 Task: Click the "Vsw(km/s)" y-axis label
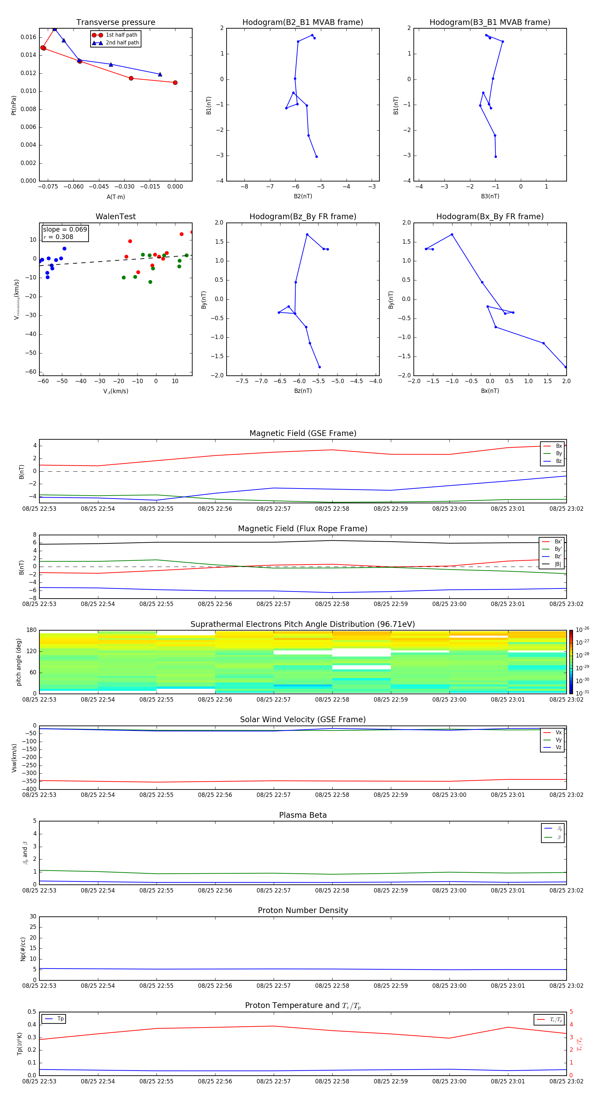point(14,758)
